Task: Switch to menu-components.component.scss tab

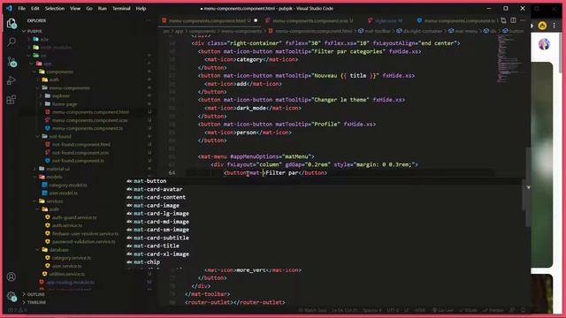Action: [x=312, y=20]
